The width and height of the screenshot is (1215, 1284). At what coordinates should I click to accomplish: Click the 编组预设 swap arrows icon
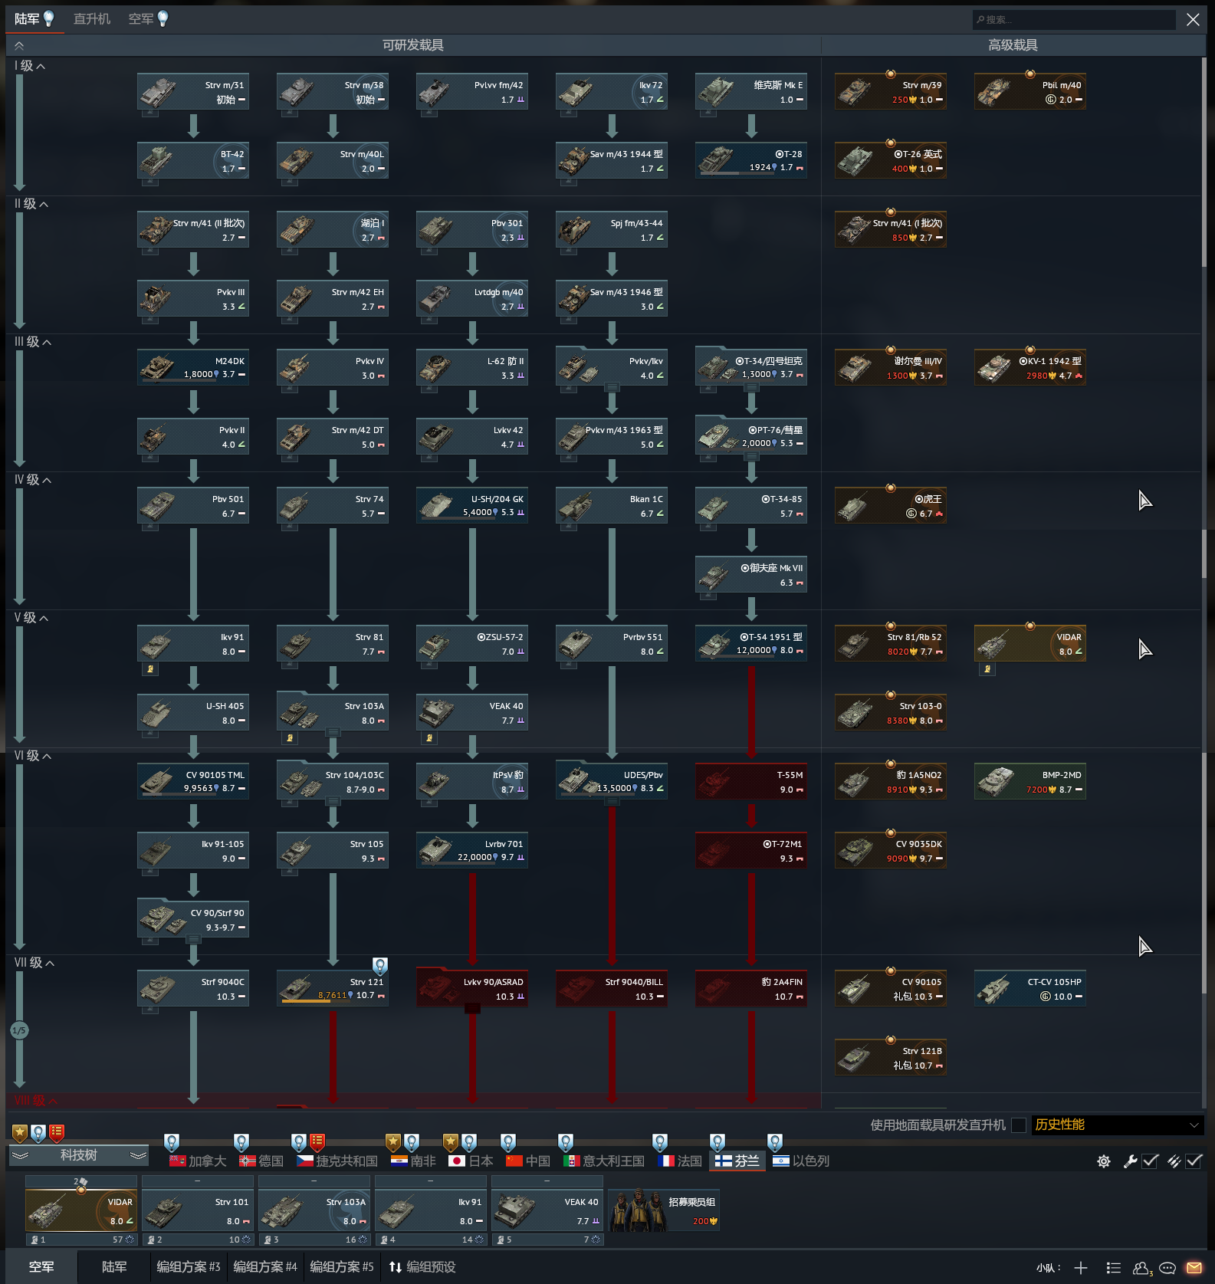pyautogui.click(x=396, y=1267)
